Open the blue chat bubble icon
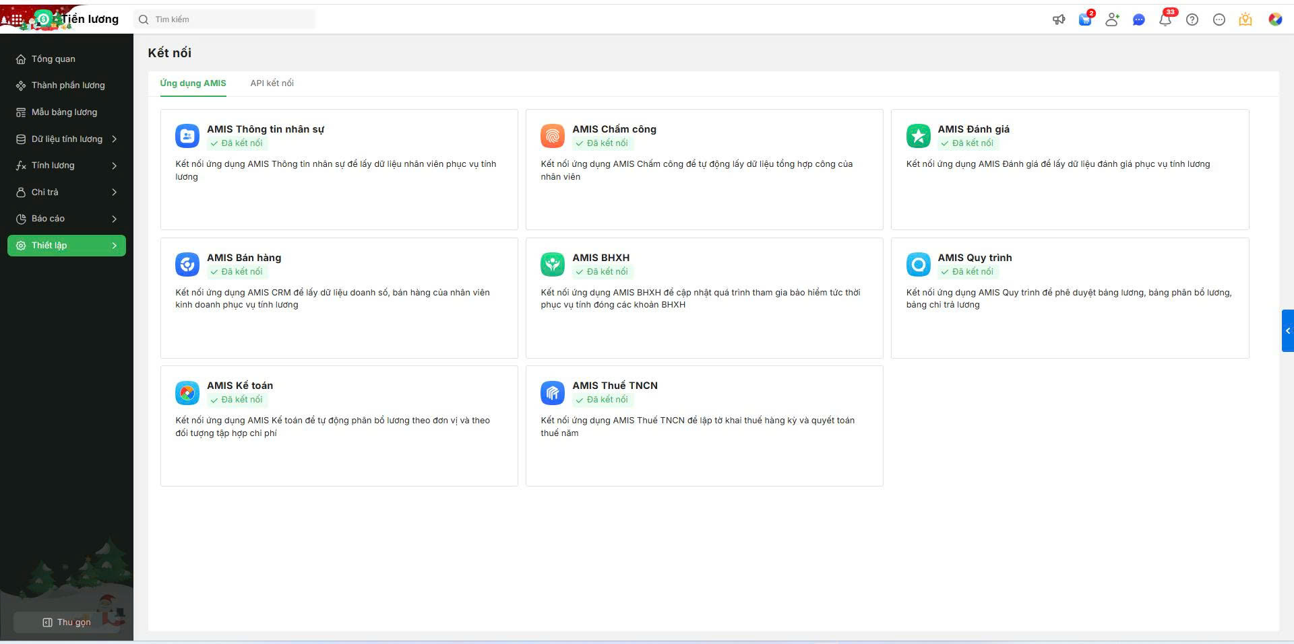 [1139, 20]
